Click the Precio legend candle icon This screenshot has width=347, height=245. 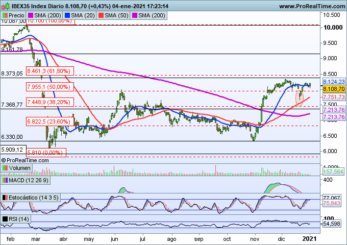coord(5,15)
